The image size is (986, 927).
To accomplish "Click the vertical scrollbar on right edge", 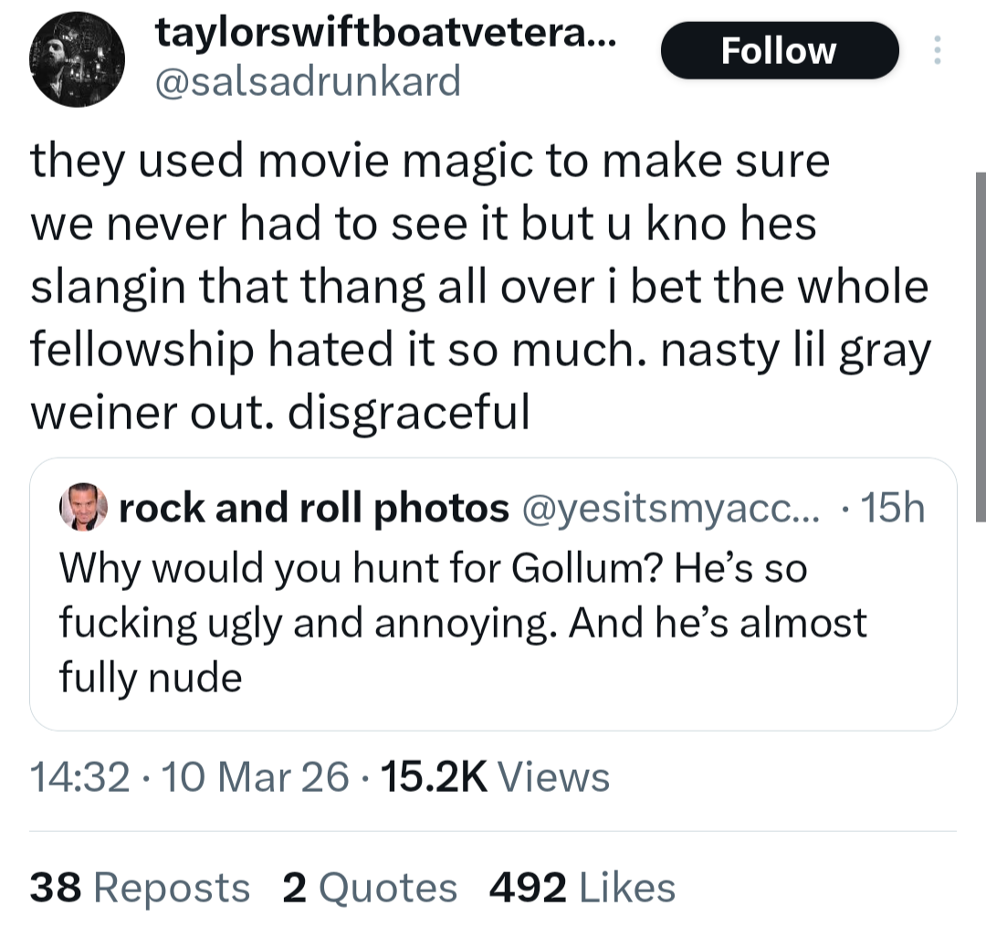I will point(981,347).
